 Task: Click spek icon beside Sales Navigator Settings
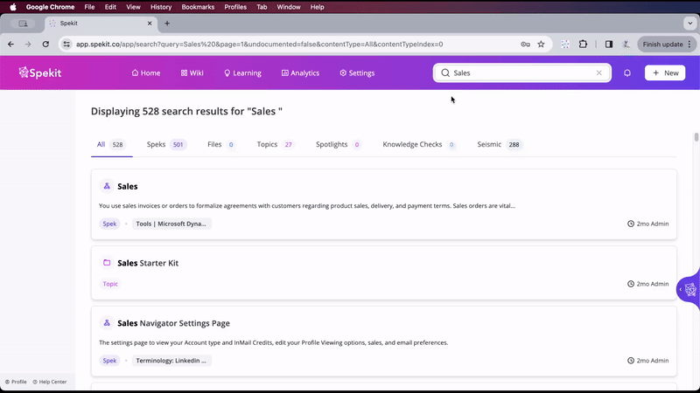(x=107, y=323)
